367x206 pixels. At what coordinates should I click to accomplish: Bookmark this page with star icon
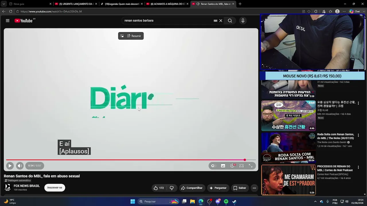309,11
